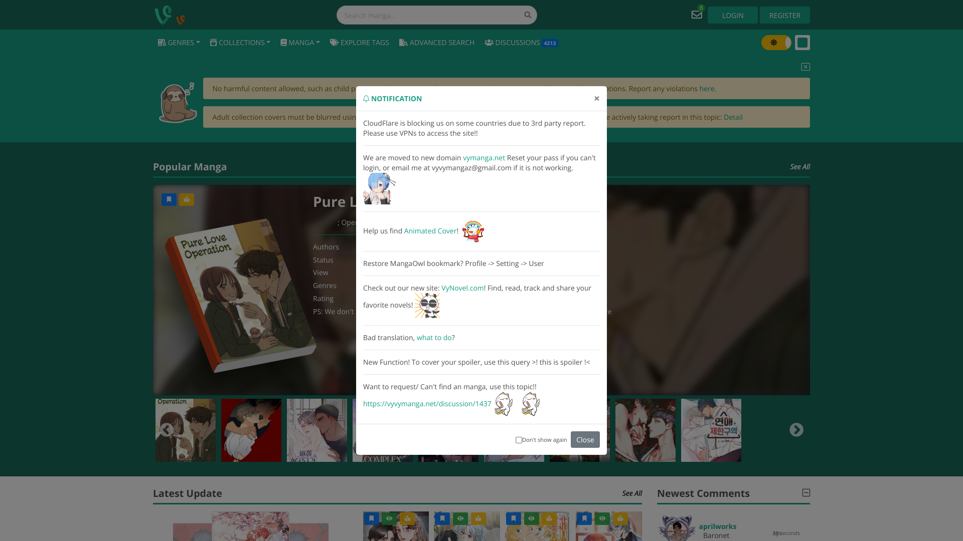Bookmark Pure Love Operation with the blue icon
The width and height of the screenshot is (963, 541).
pyautogui.click(x=169, y=199)
